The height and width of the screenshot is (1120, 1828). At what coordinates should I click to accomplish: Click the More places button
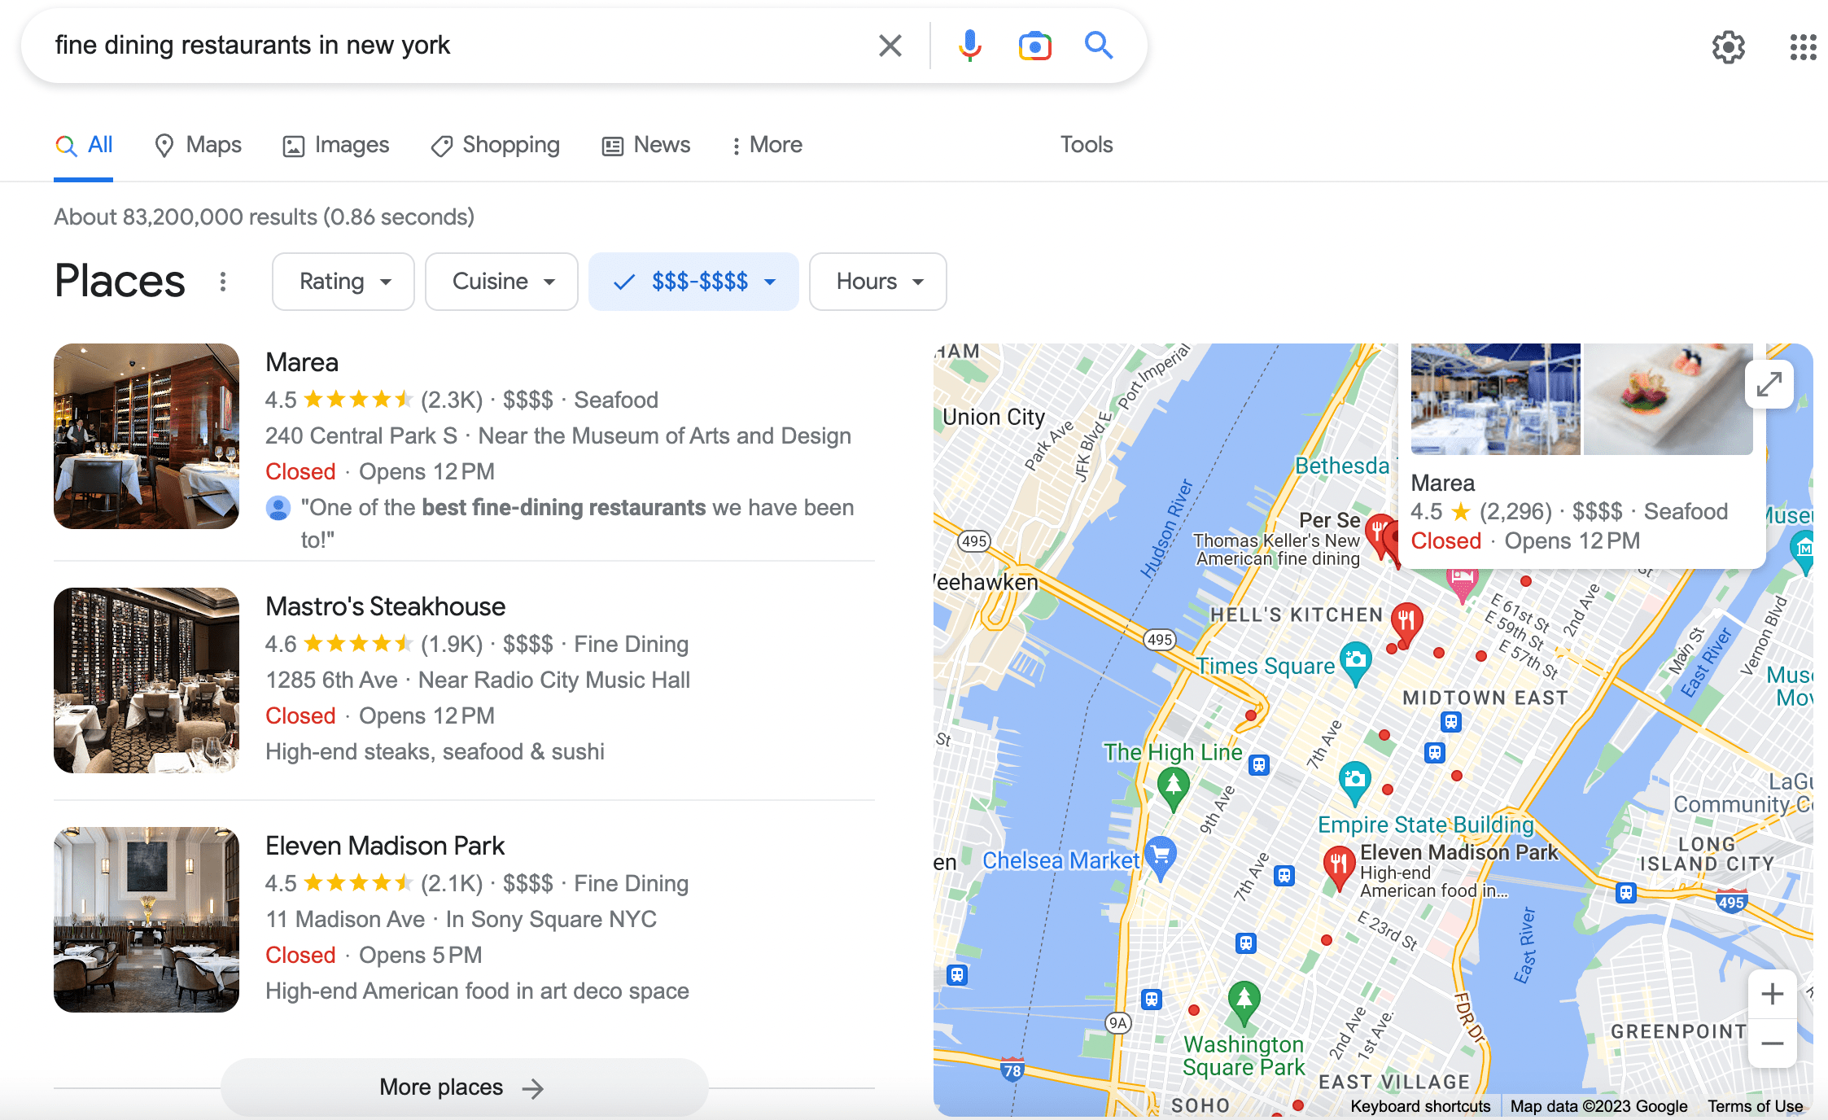464,1087
